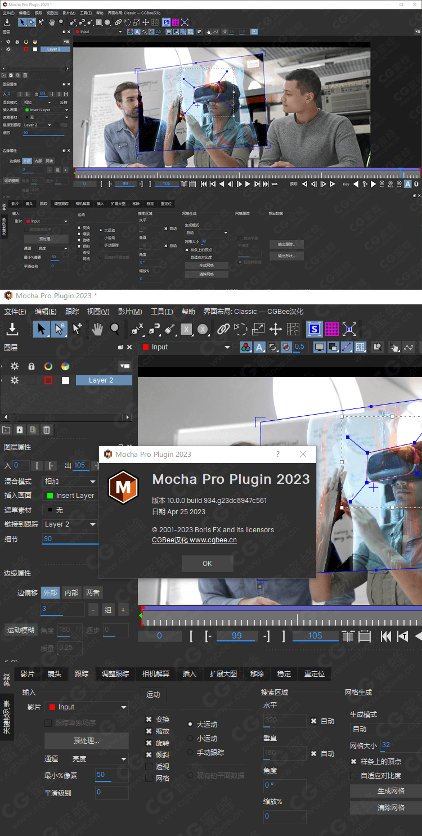Select the ellipse shape tool in enlarged toolbar

pos(203,330)
